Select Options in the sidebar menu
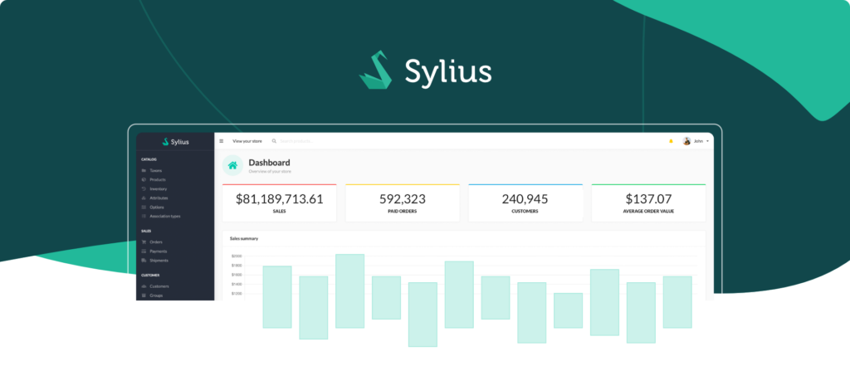The image size is (850, 366). (x=156, y=207)
